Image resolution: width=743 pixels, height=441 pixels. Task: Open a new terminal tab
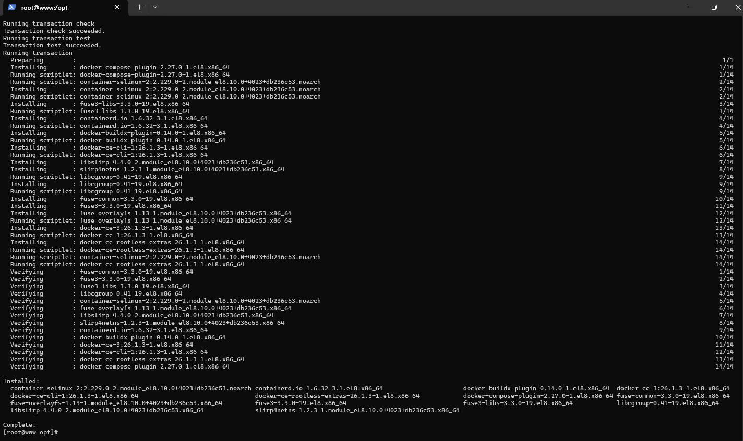pos(139,7)
